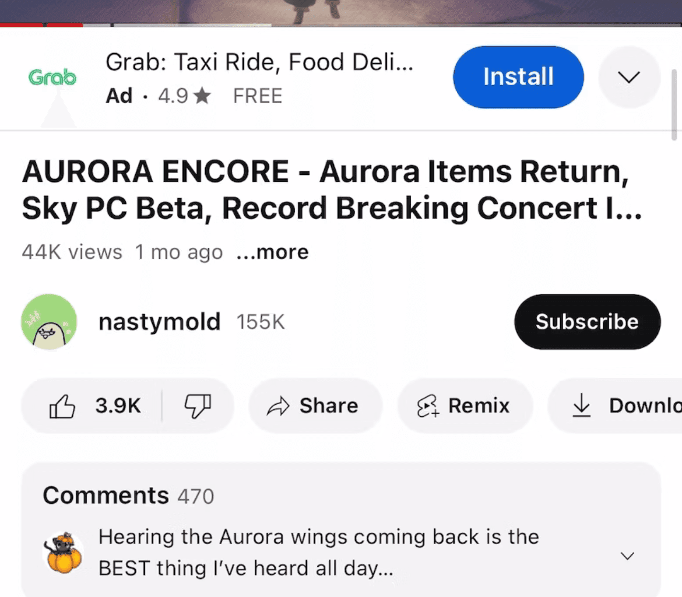682x597 pixels.
Task: Click the page scrollbar on right
Action: point(674,104)
